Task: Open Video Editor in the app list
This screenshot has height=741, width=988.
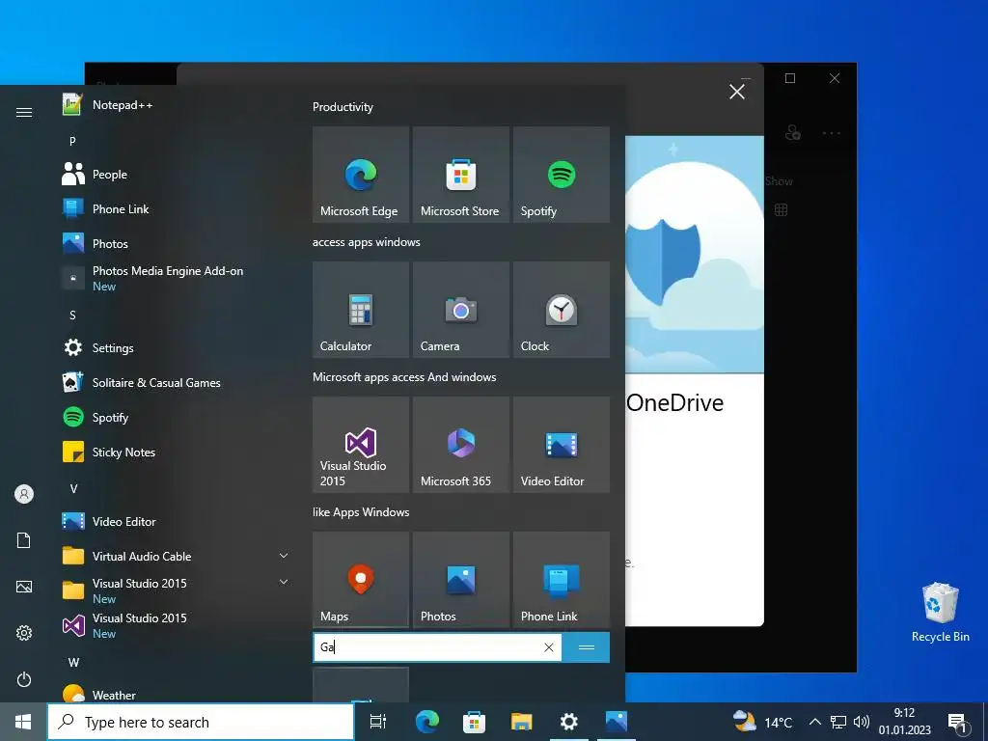Action: tap(177, 522)
